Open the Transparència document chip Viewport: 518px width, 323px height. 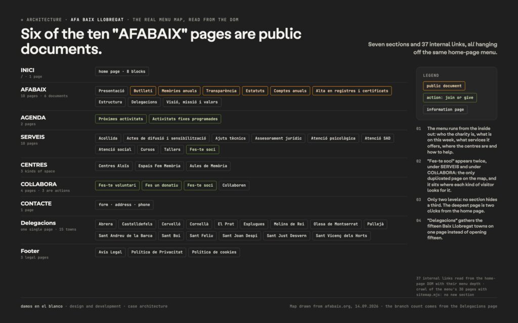221,91
